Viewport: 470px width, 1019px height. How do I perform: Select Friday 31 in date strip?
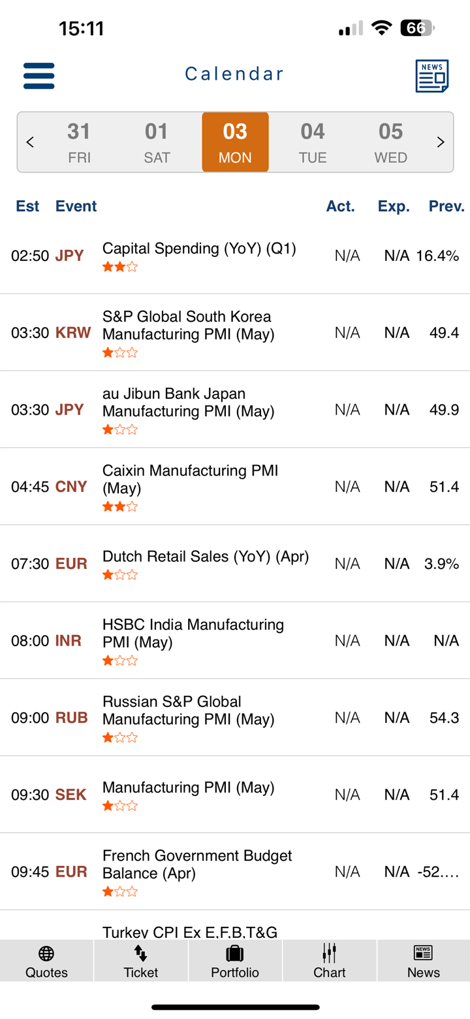coord(79,142)
